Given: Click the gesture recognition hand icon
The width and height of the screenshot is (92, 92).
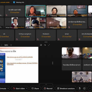Looking at the screenshot, I should click(80, 88).
